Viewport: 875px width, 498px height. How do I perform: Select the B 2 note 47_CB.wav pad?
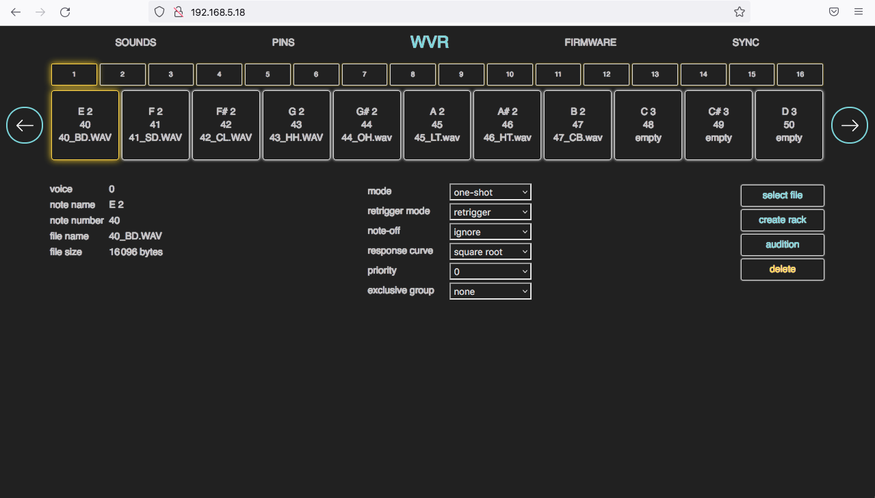[x=578, y=125]
